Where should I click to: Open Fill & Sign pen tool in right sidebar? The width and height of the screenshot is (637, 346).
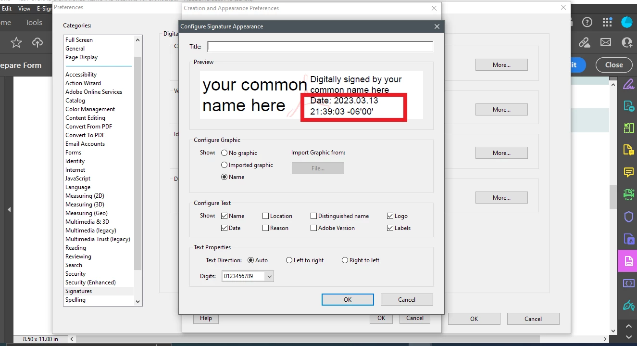[x=628, y=84]
